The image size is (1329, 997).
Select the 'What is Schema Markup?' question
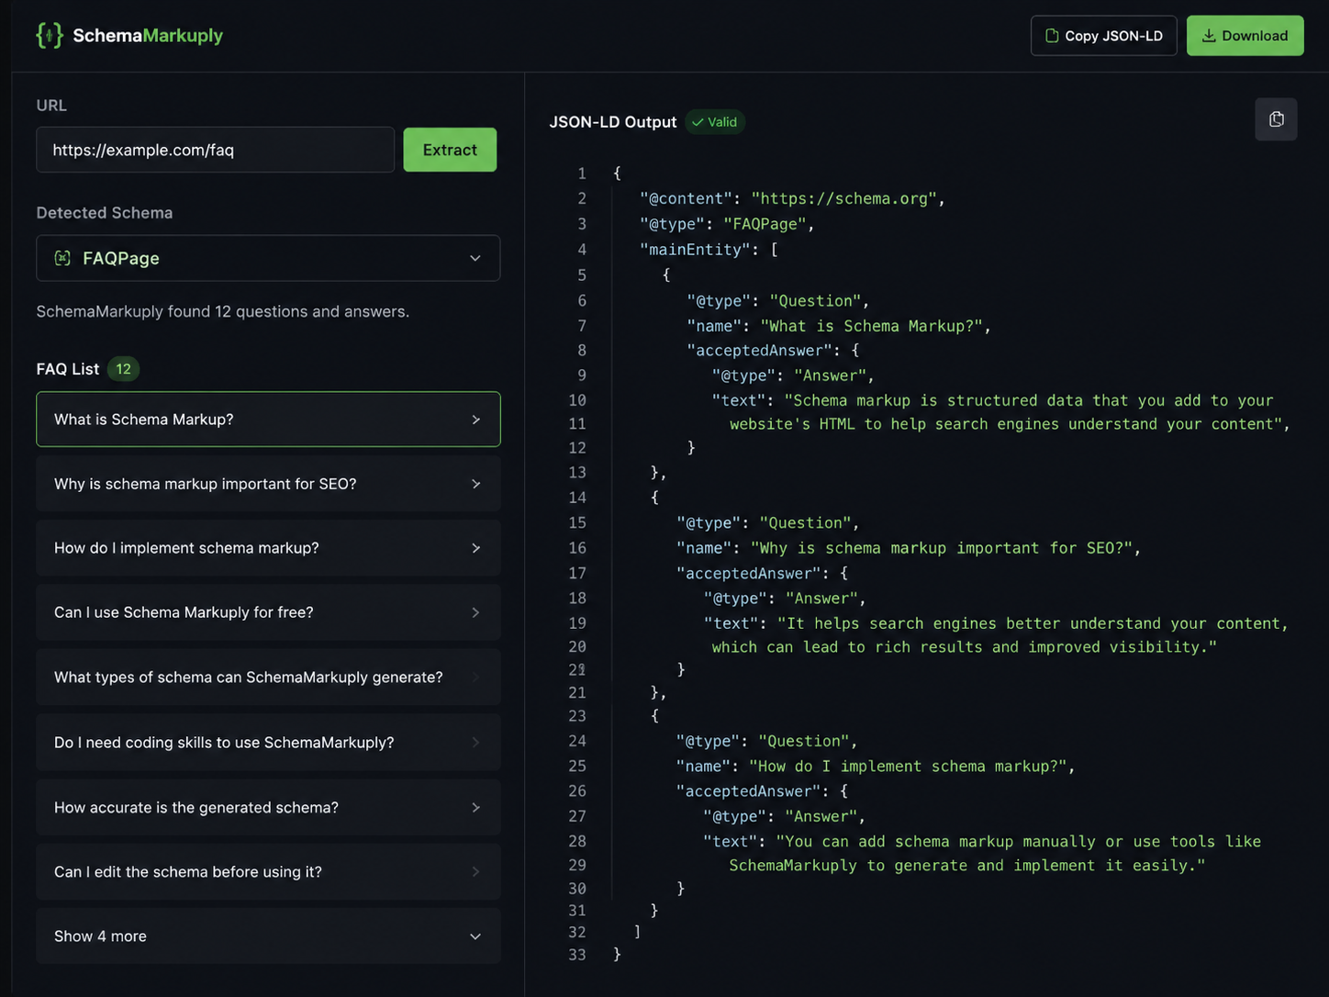pyautogui.click(x=268, y=420)
